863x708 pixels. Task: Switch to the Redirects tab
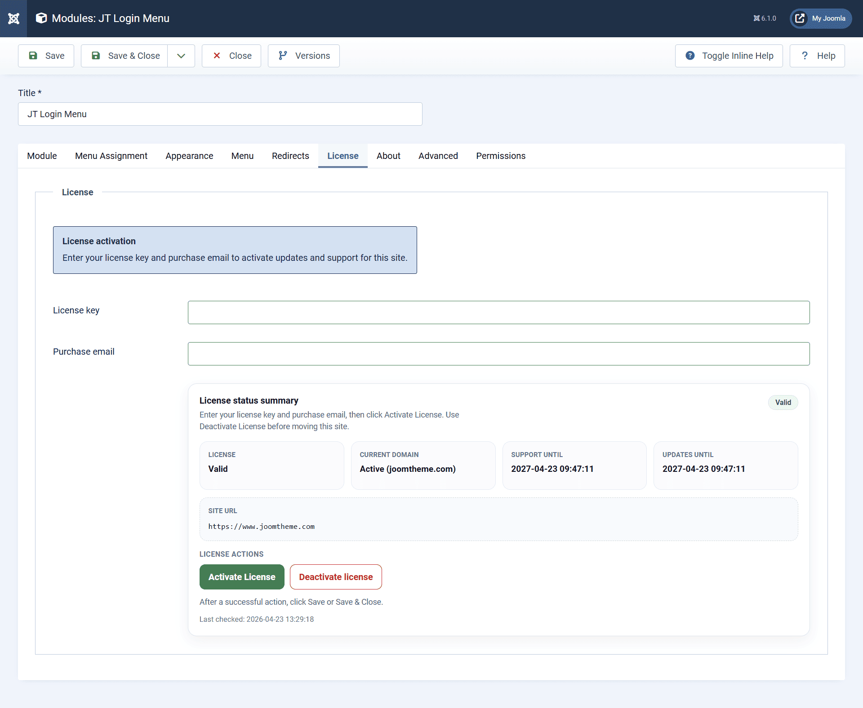coord(290,156)
